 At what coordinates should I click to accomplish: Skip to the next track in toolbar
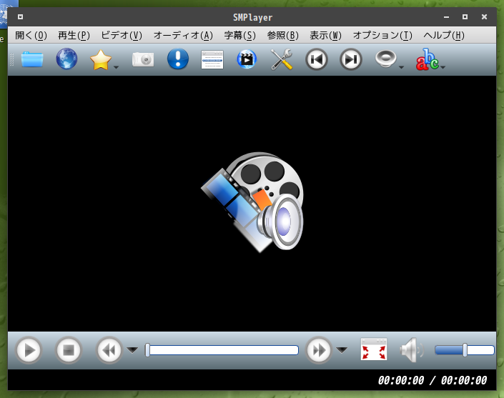pos(351,59)
